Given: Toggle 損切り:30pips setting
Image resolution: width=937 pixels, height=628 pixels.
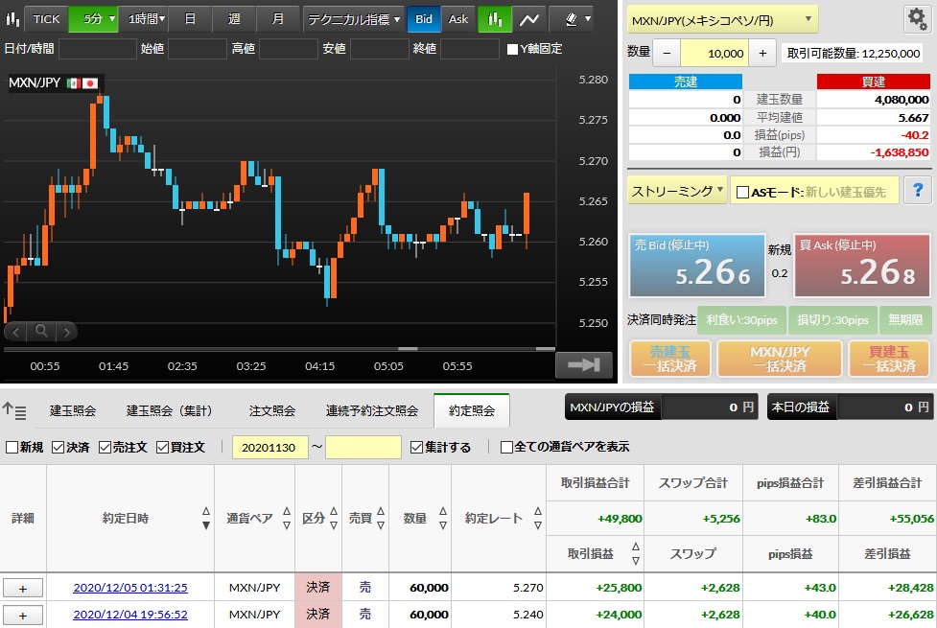Looking at the screenshot, I should pyautogui.click(x=832, y=319).
